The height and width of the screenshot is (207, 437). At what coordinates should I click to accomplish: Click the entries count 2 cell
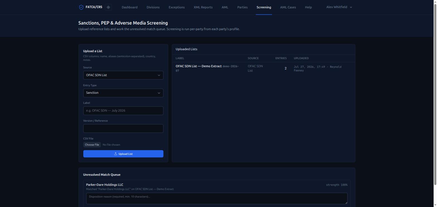(x=285, y=68)
